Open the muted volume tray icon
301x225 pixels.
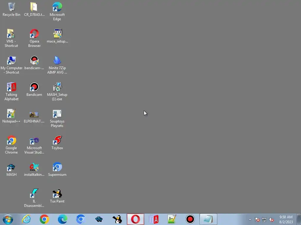(x=271, y=219)
